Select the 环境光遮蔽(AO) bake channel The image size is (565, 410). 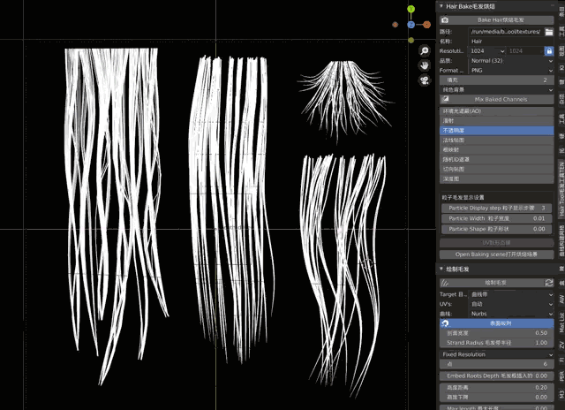click(x=497, y=111)
